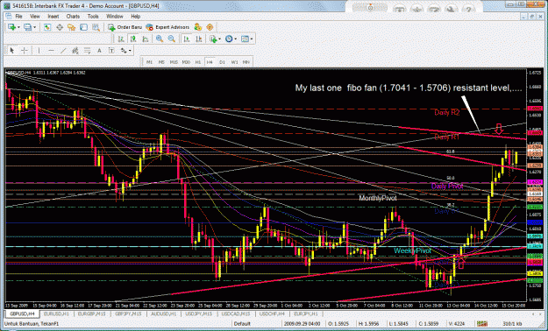548x331 pixels.
Task: Click the Order Baru button
Action: click(125, 27)
